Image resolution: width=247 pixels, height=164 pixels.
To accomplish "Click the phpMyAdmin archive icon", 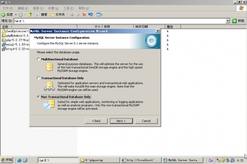I will [x=4, y=35].
